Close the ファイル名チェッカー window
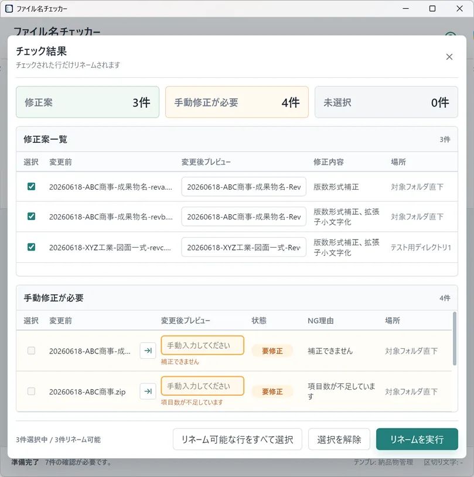 click(x=460, y=9)
